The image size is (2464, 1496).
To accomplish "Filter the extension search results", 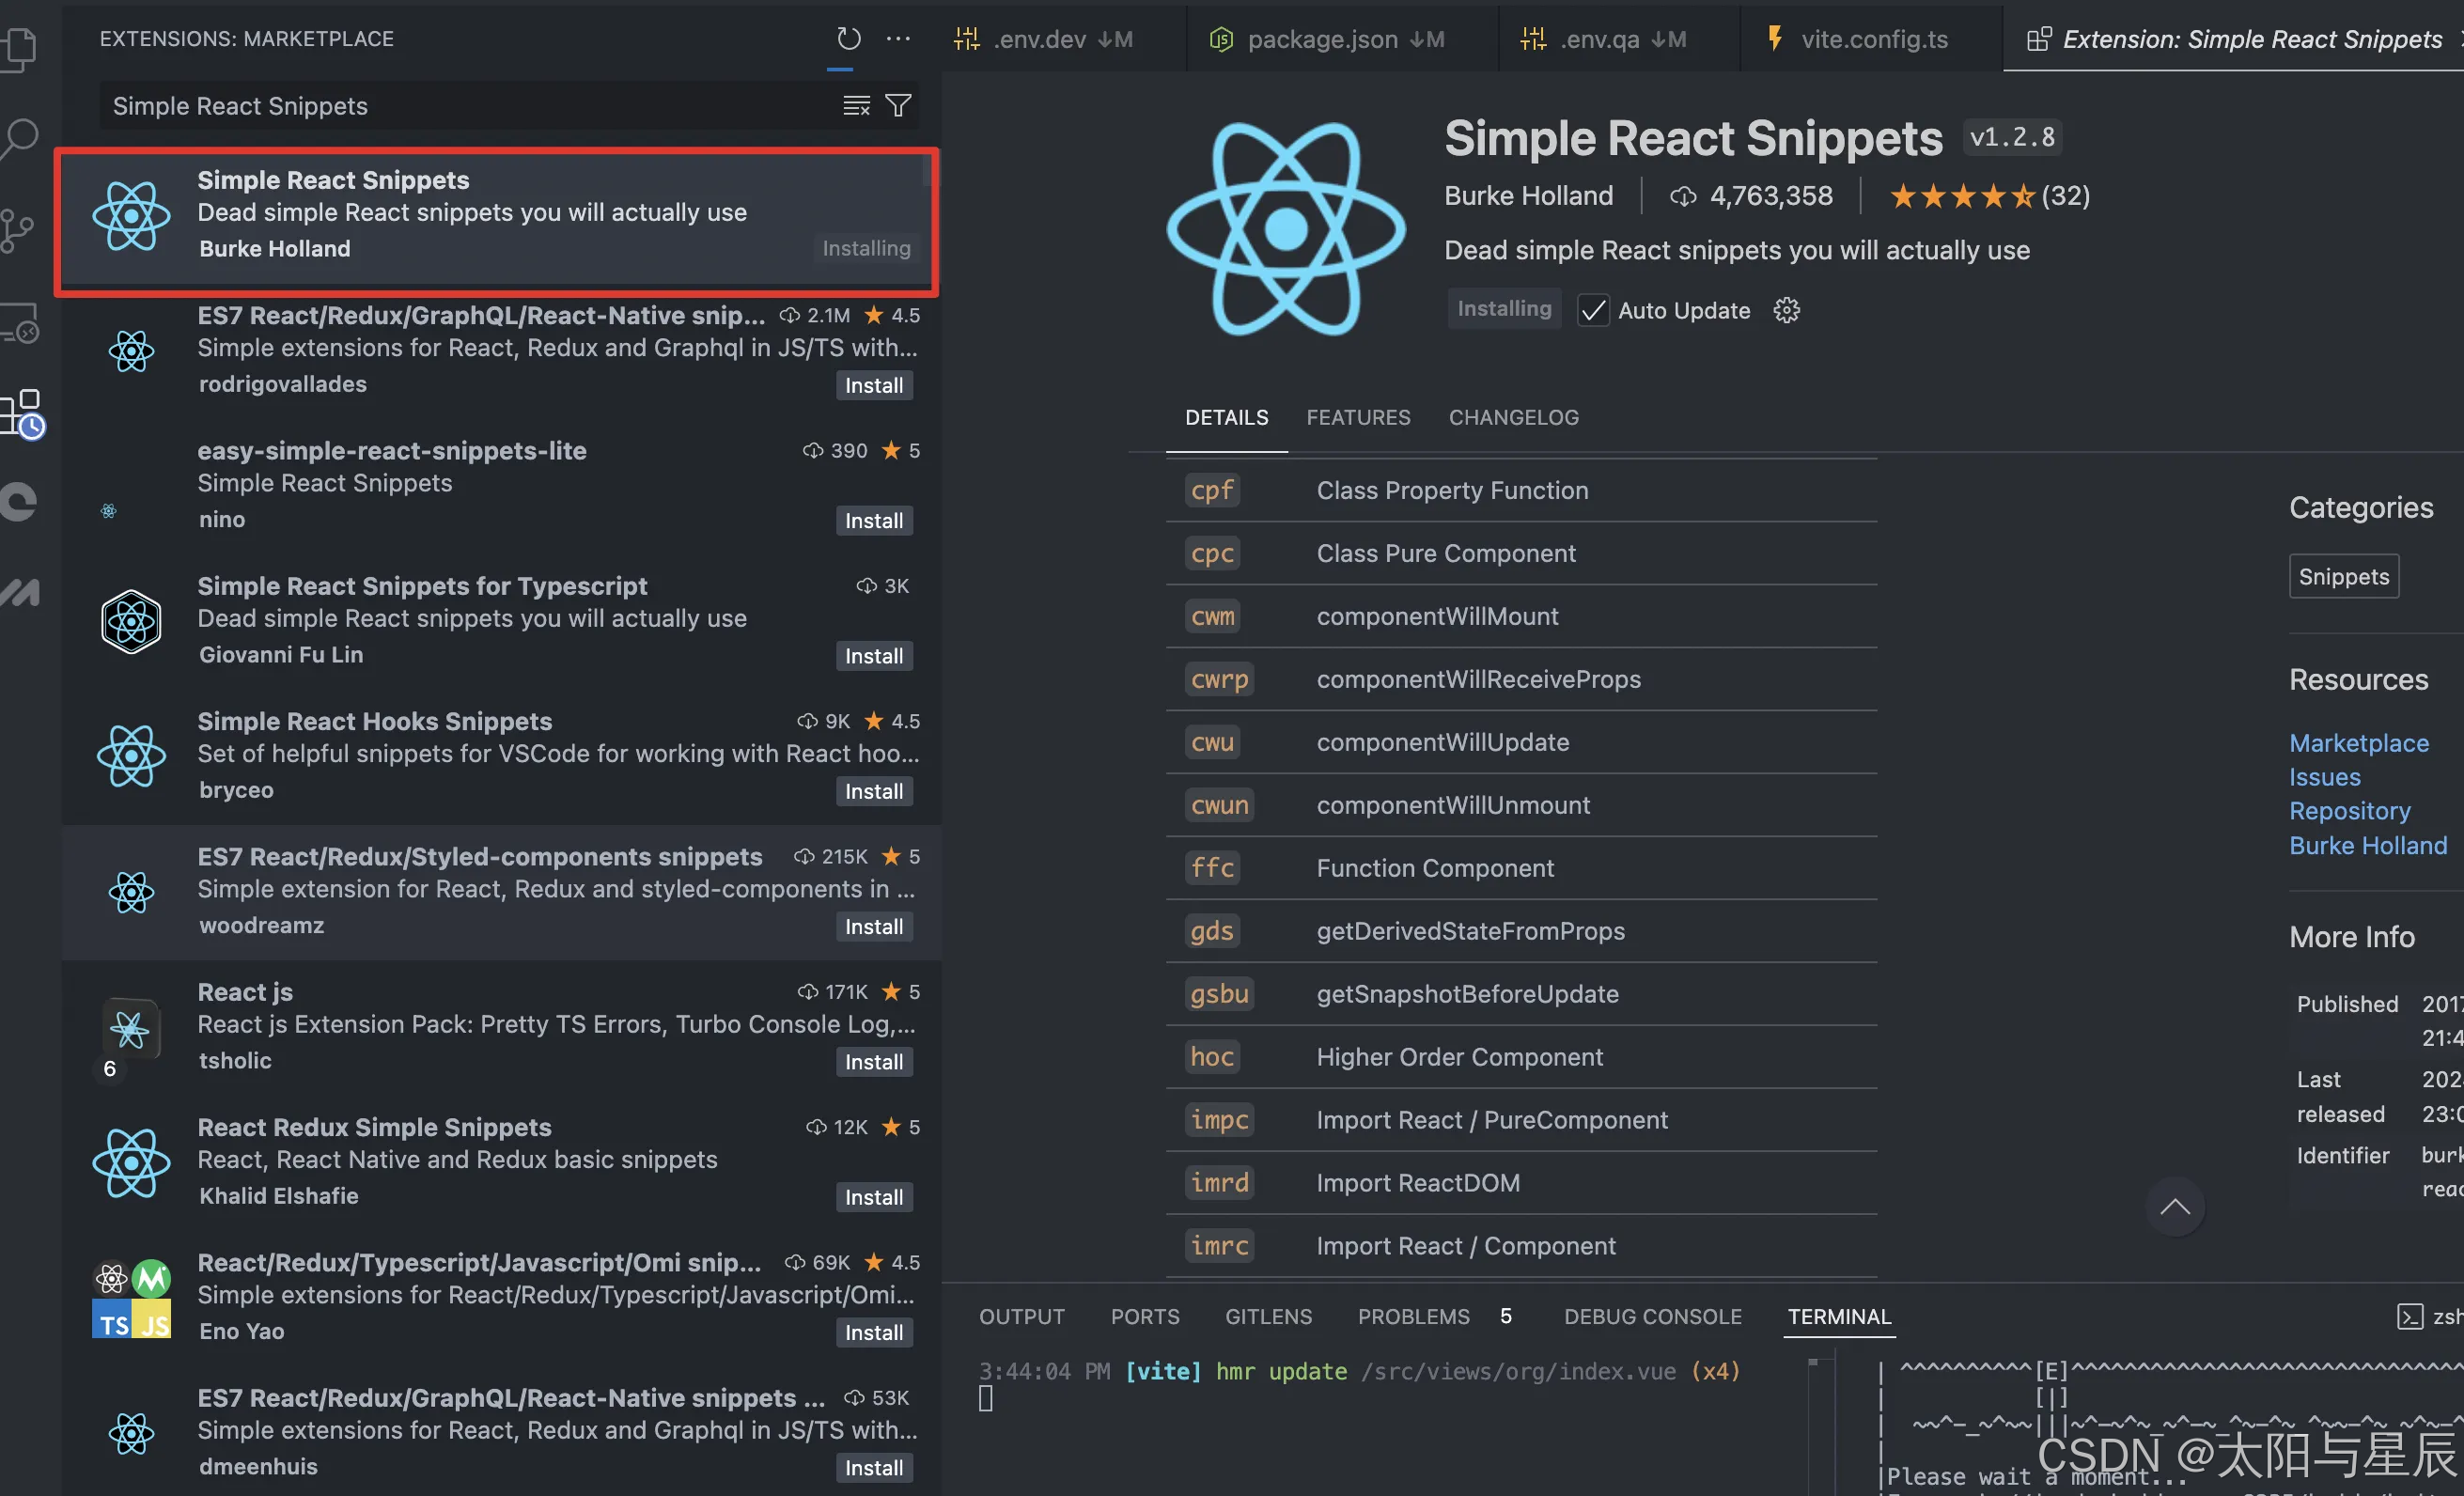I will (897, 105).
